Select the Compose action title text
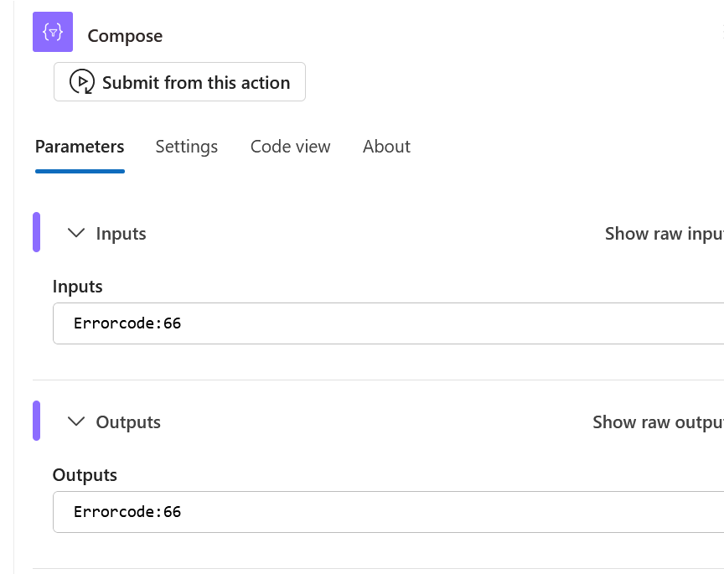This screenshot has width=724, height=574. [125, 36]
